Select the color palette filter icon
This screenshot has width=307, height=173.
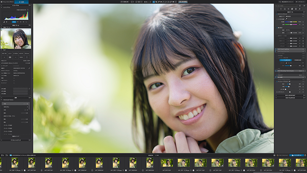(x=285, y=9)
